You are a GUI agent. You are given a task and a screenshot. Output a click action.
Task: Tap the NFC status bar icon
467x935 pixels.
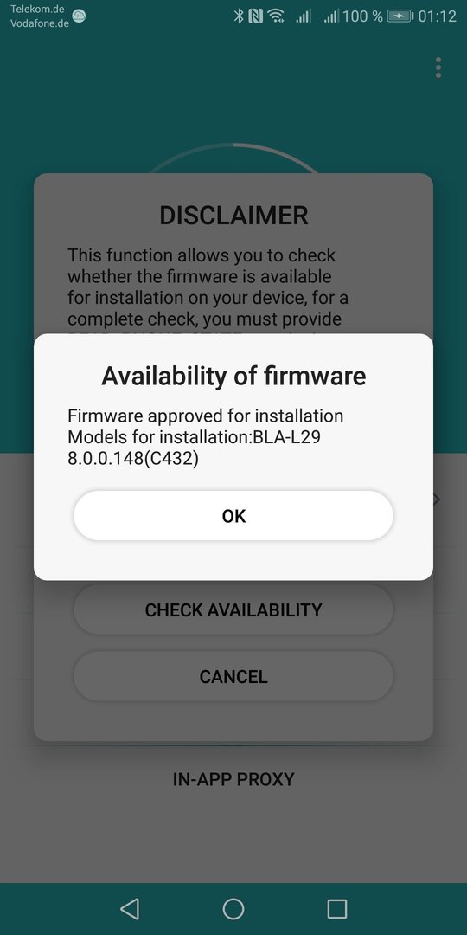[x=255, y=16]
